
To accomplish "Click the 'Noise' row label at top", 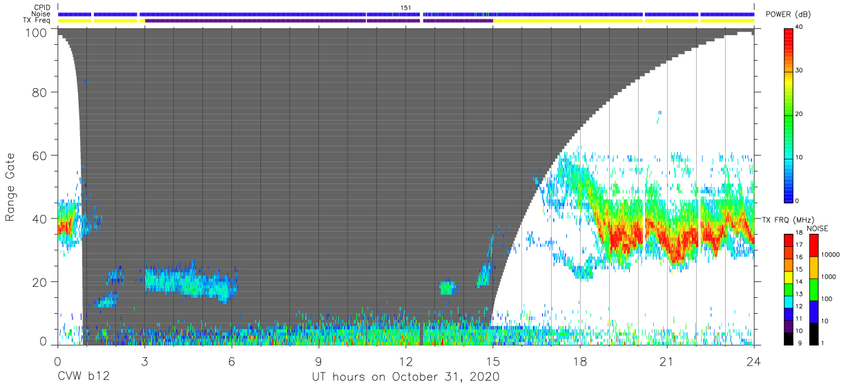I will [x=40, y=14].
